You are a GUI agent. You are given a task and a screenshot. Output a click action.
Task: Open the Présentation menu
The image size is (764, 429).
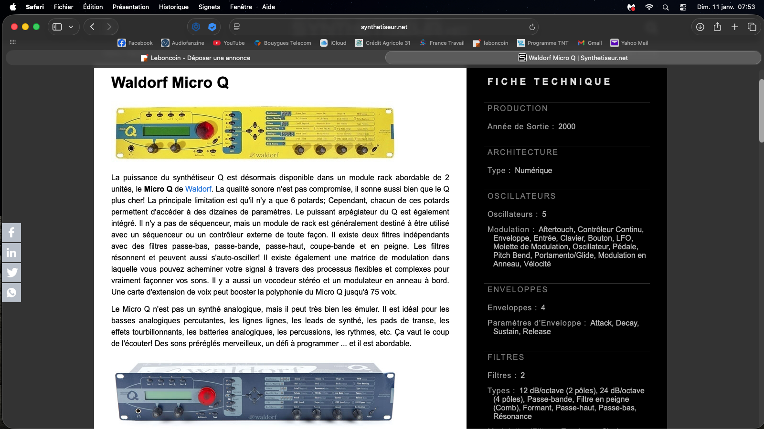[x=131, y=7]
